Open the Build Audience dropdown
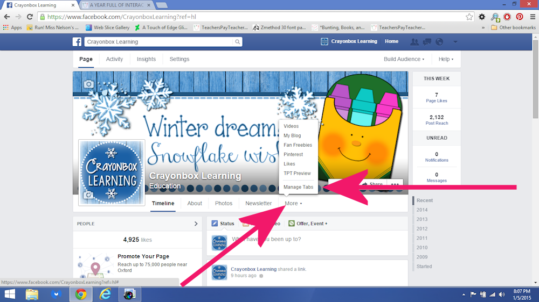This screenshot has height=302, width=539. point(404,59)
